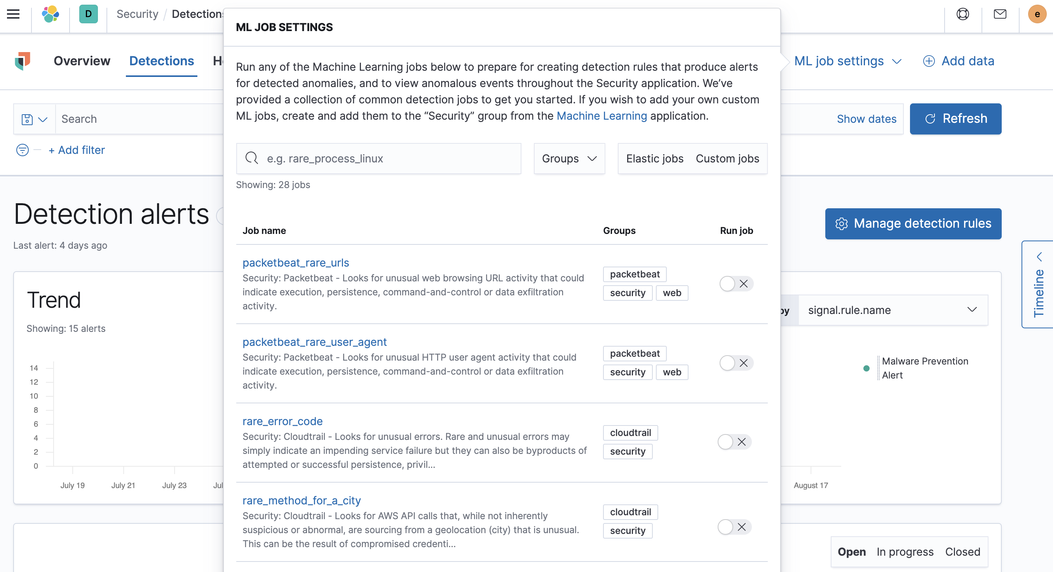Select the Closed alerts status tab
Screen dimensions: 1053x572
[x=962, y=552]
